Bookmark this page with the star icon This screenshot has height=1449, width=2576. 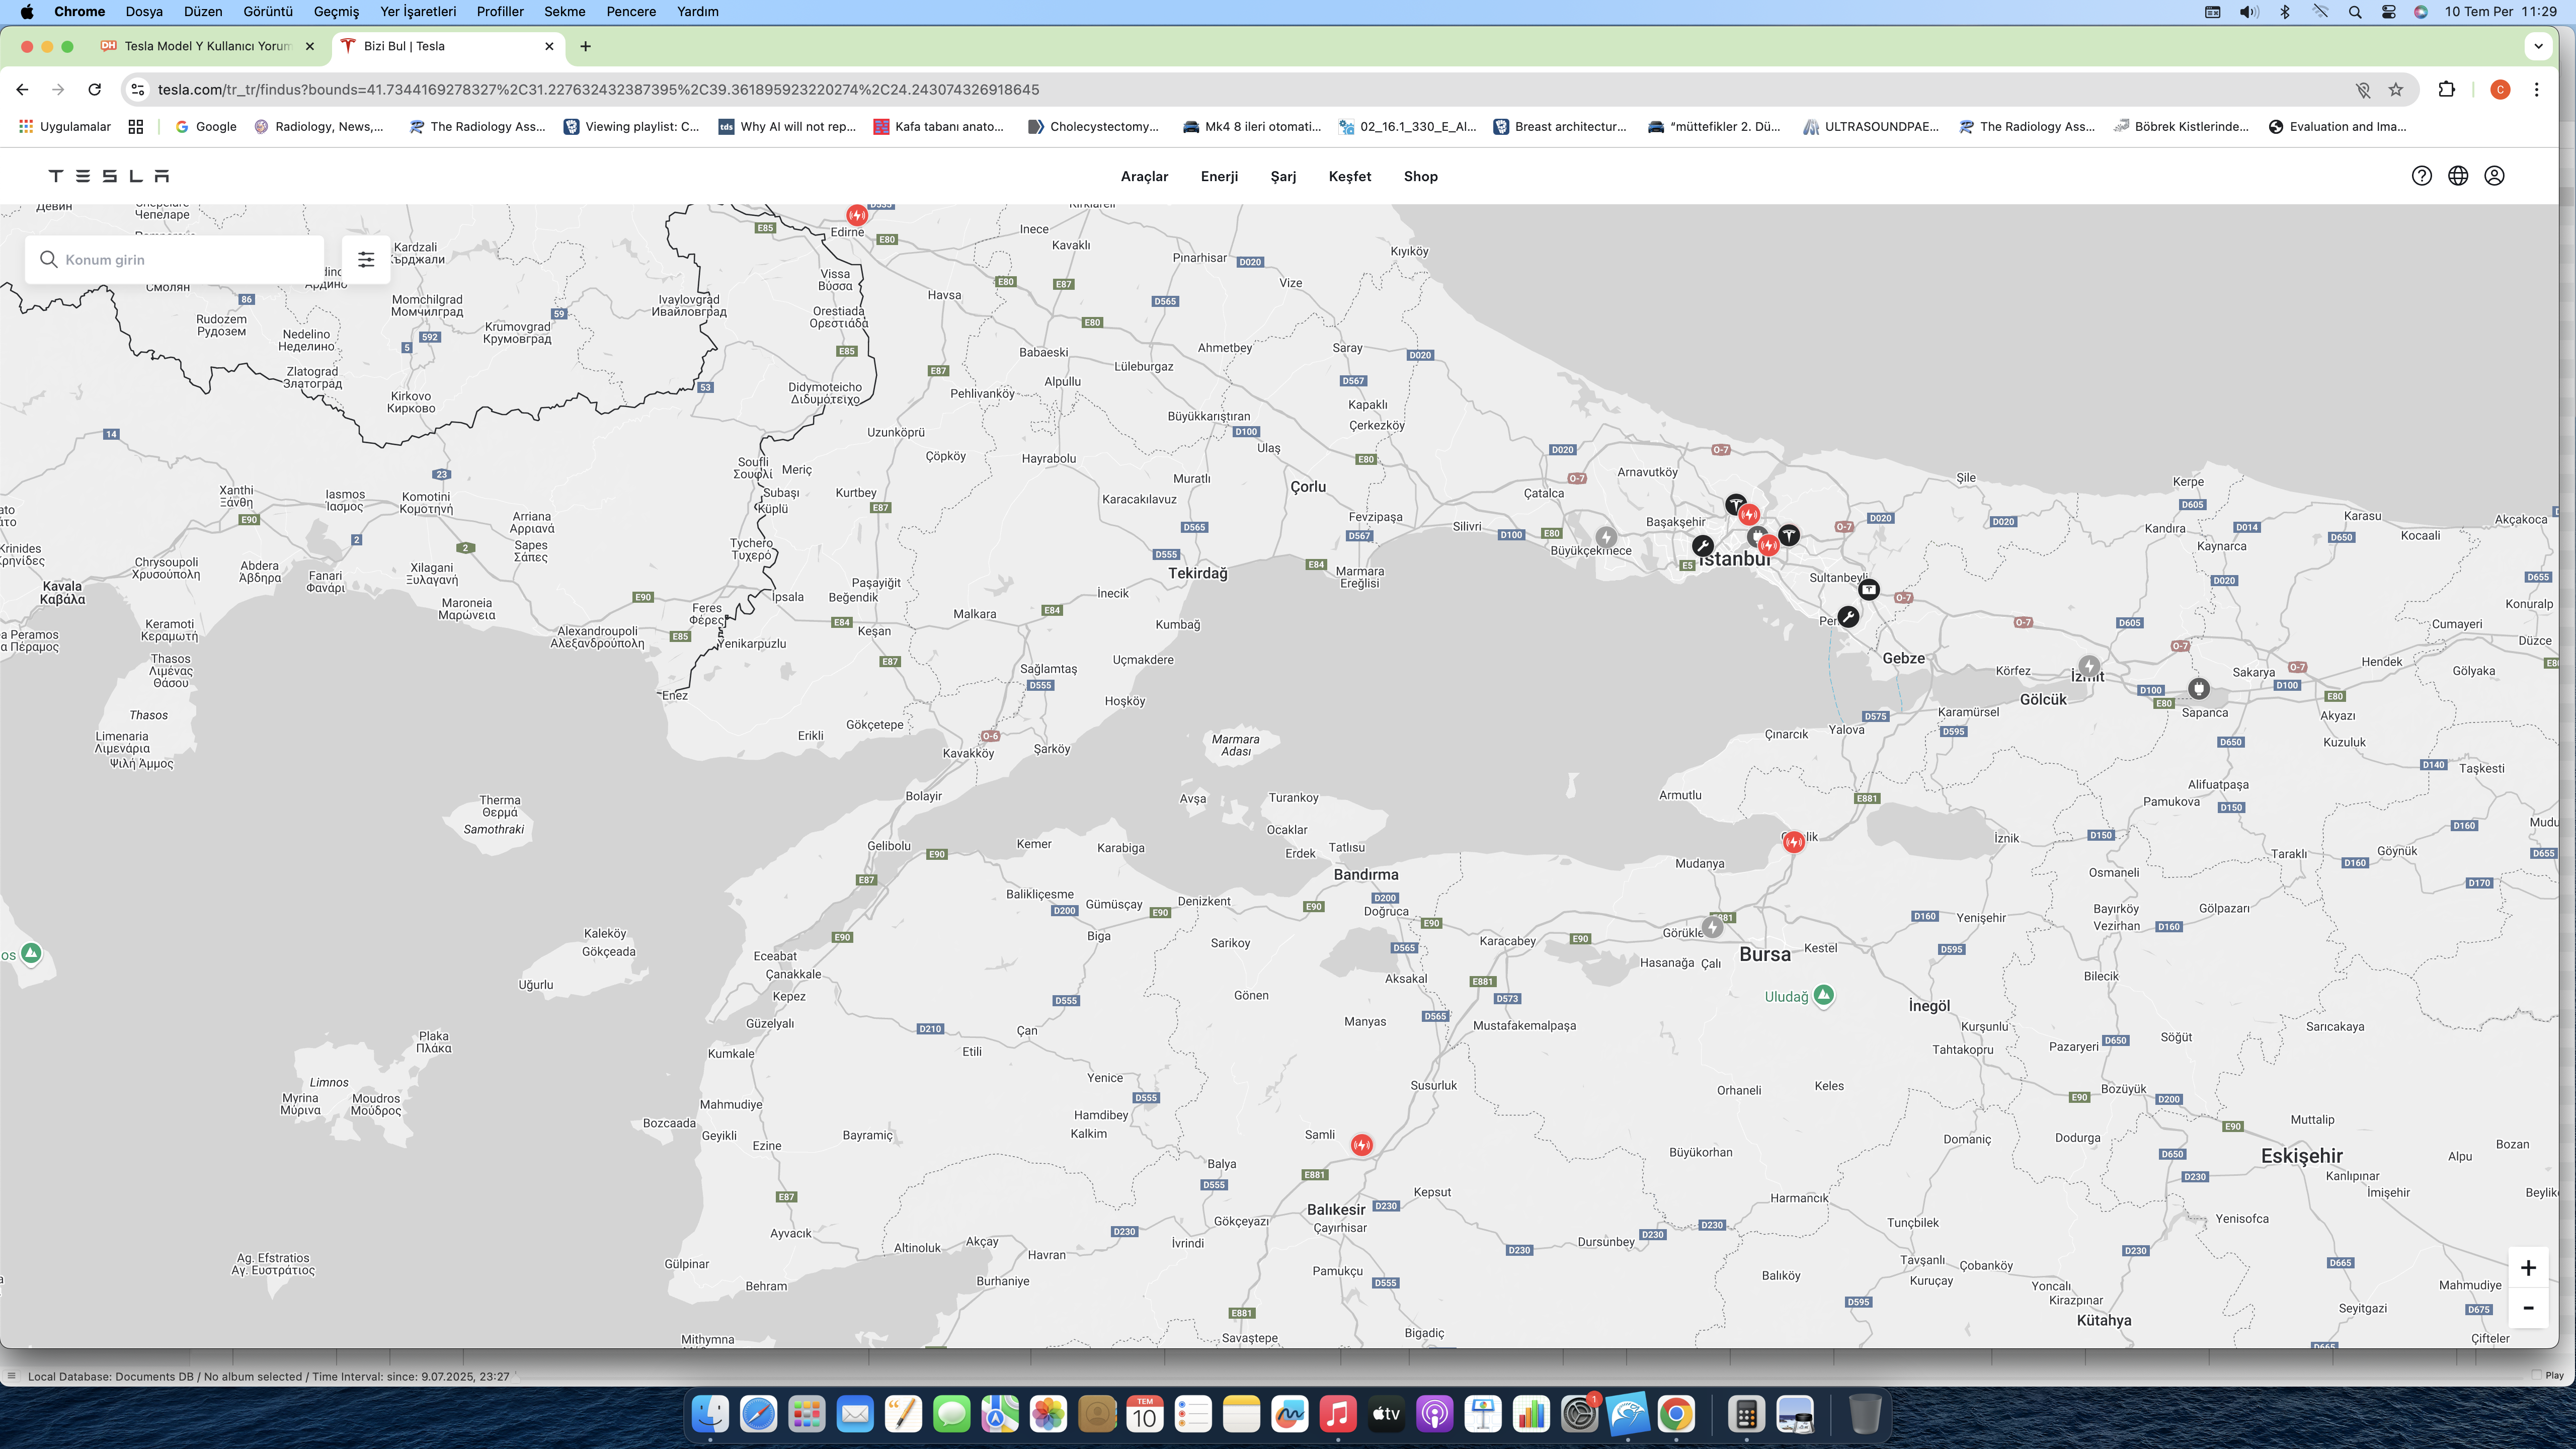click(2396, 89)
